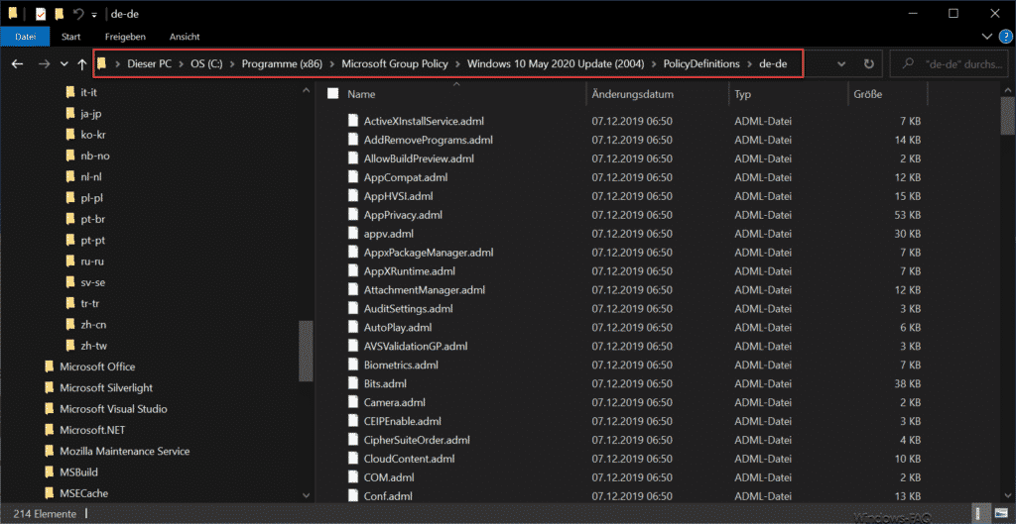Image resolution: width=1016 pixels, height=524 pixels.
Task: Click the navigation pane scrollbar thumb
Action: pos(306,352)
